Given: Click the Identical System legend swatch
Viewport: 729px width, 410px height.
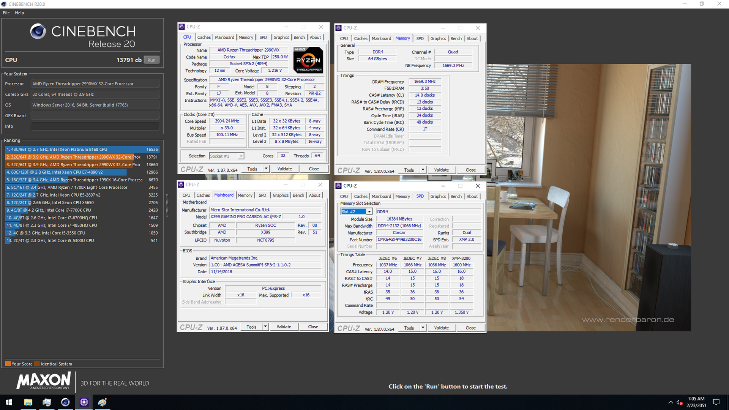Looking at the screenshot, I should (37, 364).
